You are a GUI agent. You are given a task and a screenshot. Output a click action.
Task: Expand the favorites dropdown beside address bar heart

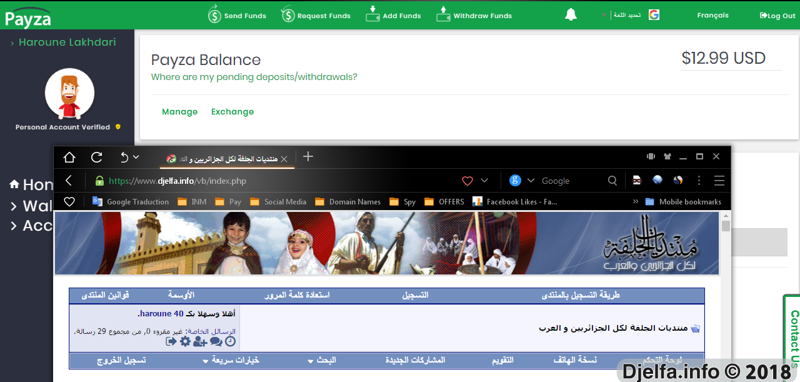tap(484, 181)
